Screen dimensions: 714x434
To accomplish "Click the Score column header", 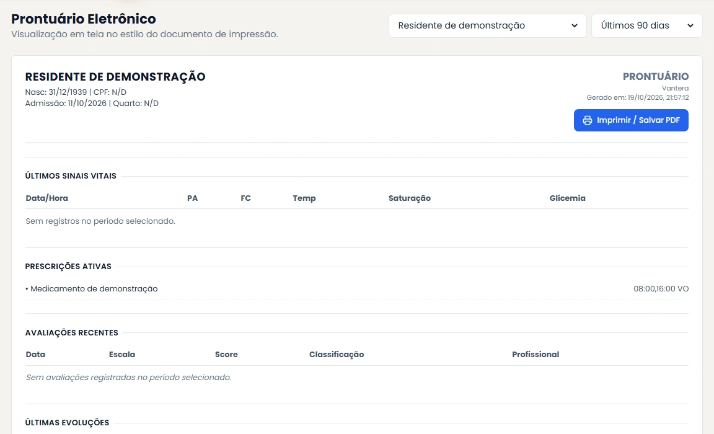I will [226, 354].
